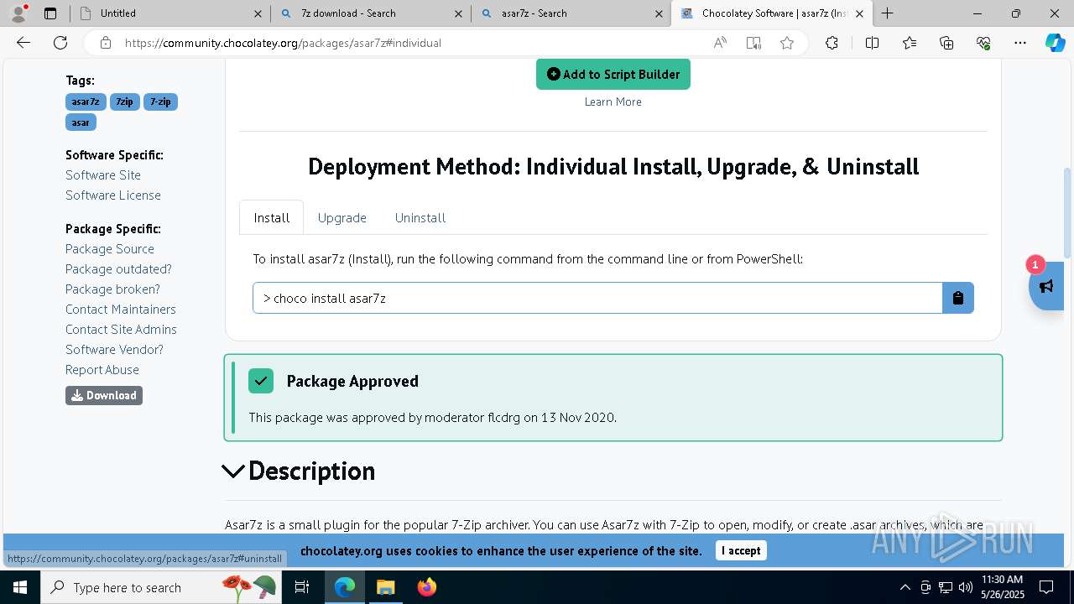This screenshot has height=604, width=1074.
Task: Add this page to favorites star
Action: (x=787, y=43)
